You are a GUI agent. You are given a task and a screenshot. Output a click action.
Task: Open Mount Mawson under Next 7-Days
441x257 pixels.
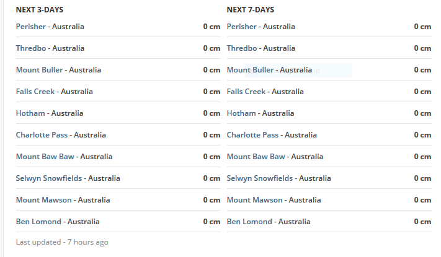tap(254, 200)
